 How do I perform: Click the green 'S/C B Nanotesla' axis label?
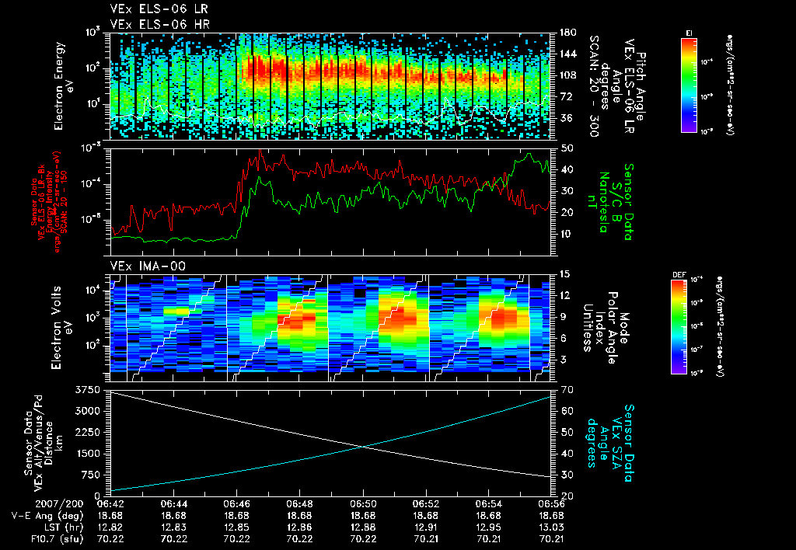pyautogui.click(x=609, y=202)
